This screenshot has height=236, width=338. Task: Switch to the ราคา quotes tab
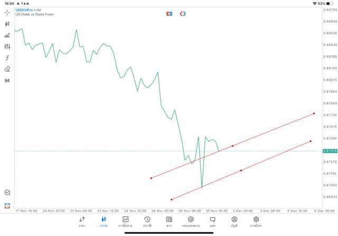coord(82,221)
